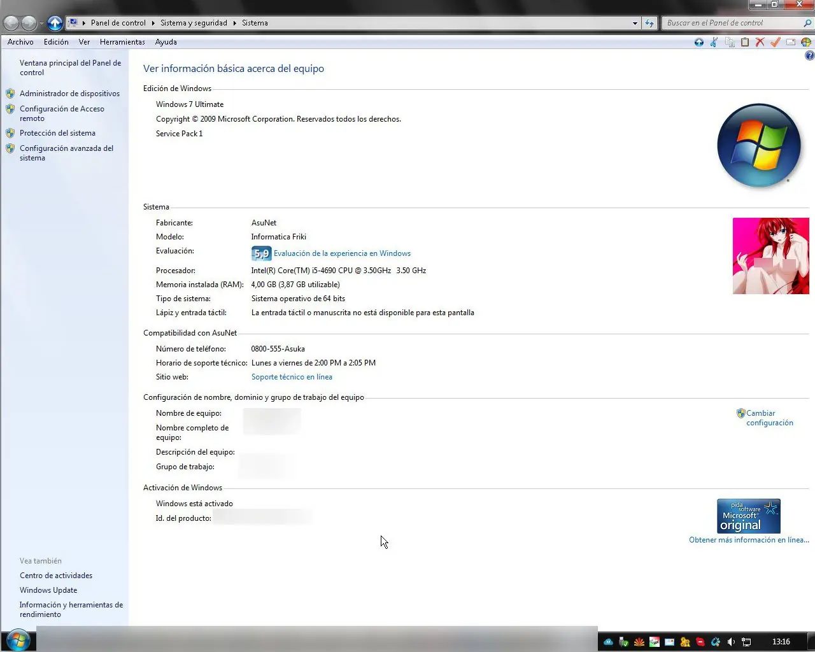This screenshot has width=815, height=652.
Task: Click the 5,9 experience index score badge
Action: point(261,253)
